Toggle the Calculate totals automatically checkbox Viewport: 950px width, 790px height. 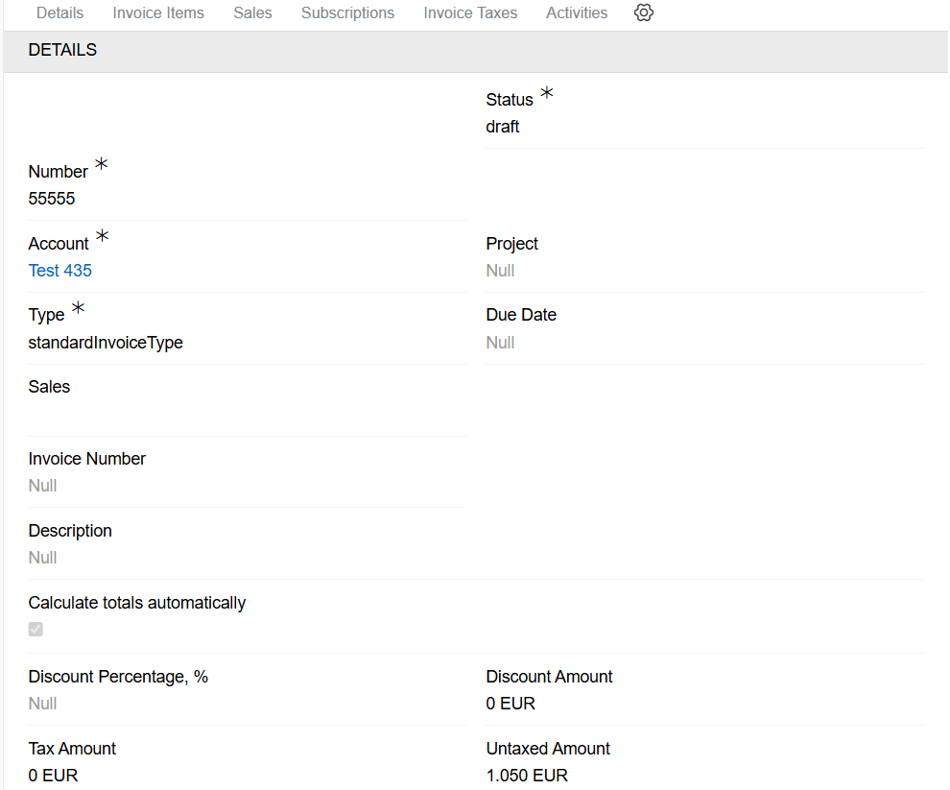(x=36, y=629)
